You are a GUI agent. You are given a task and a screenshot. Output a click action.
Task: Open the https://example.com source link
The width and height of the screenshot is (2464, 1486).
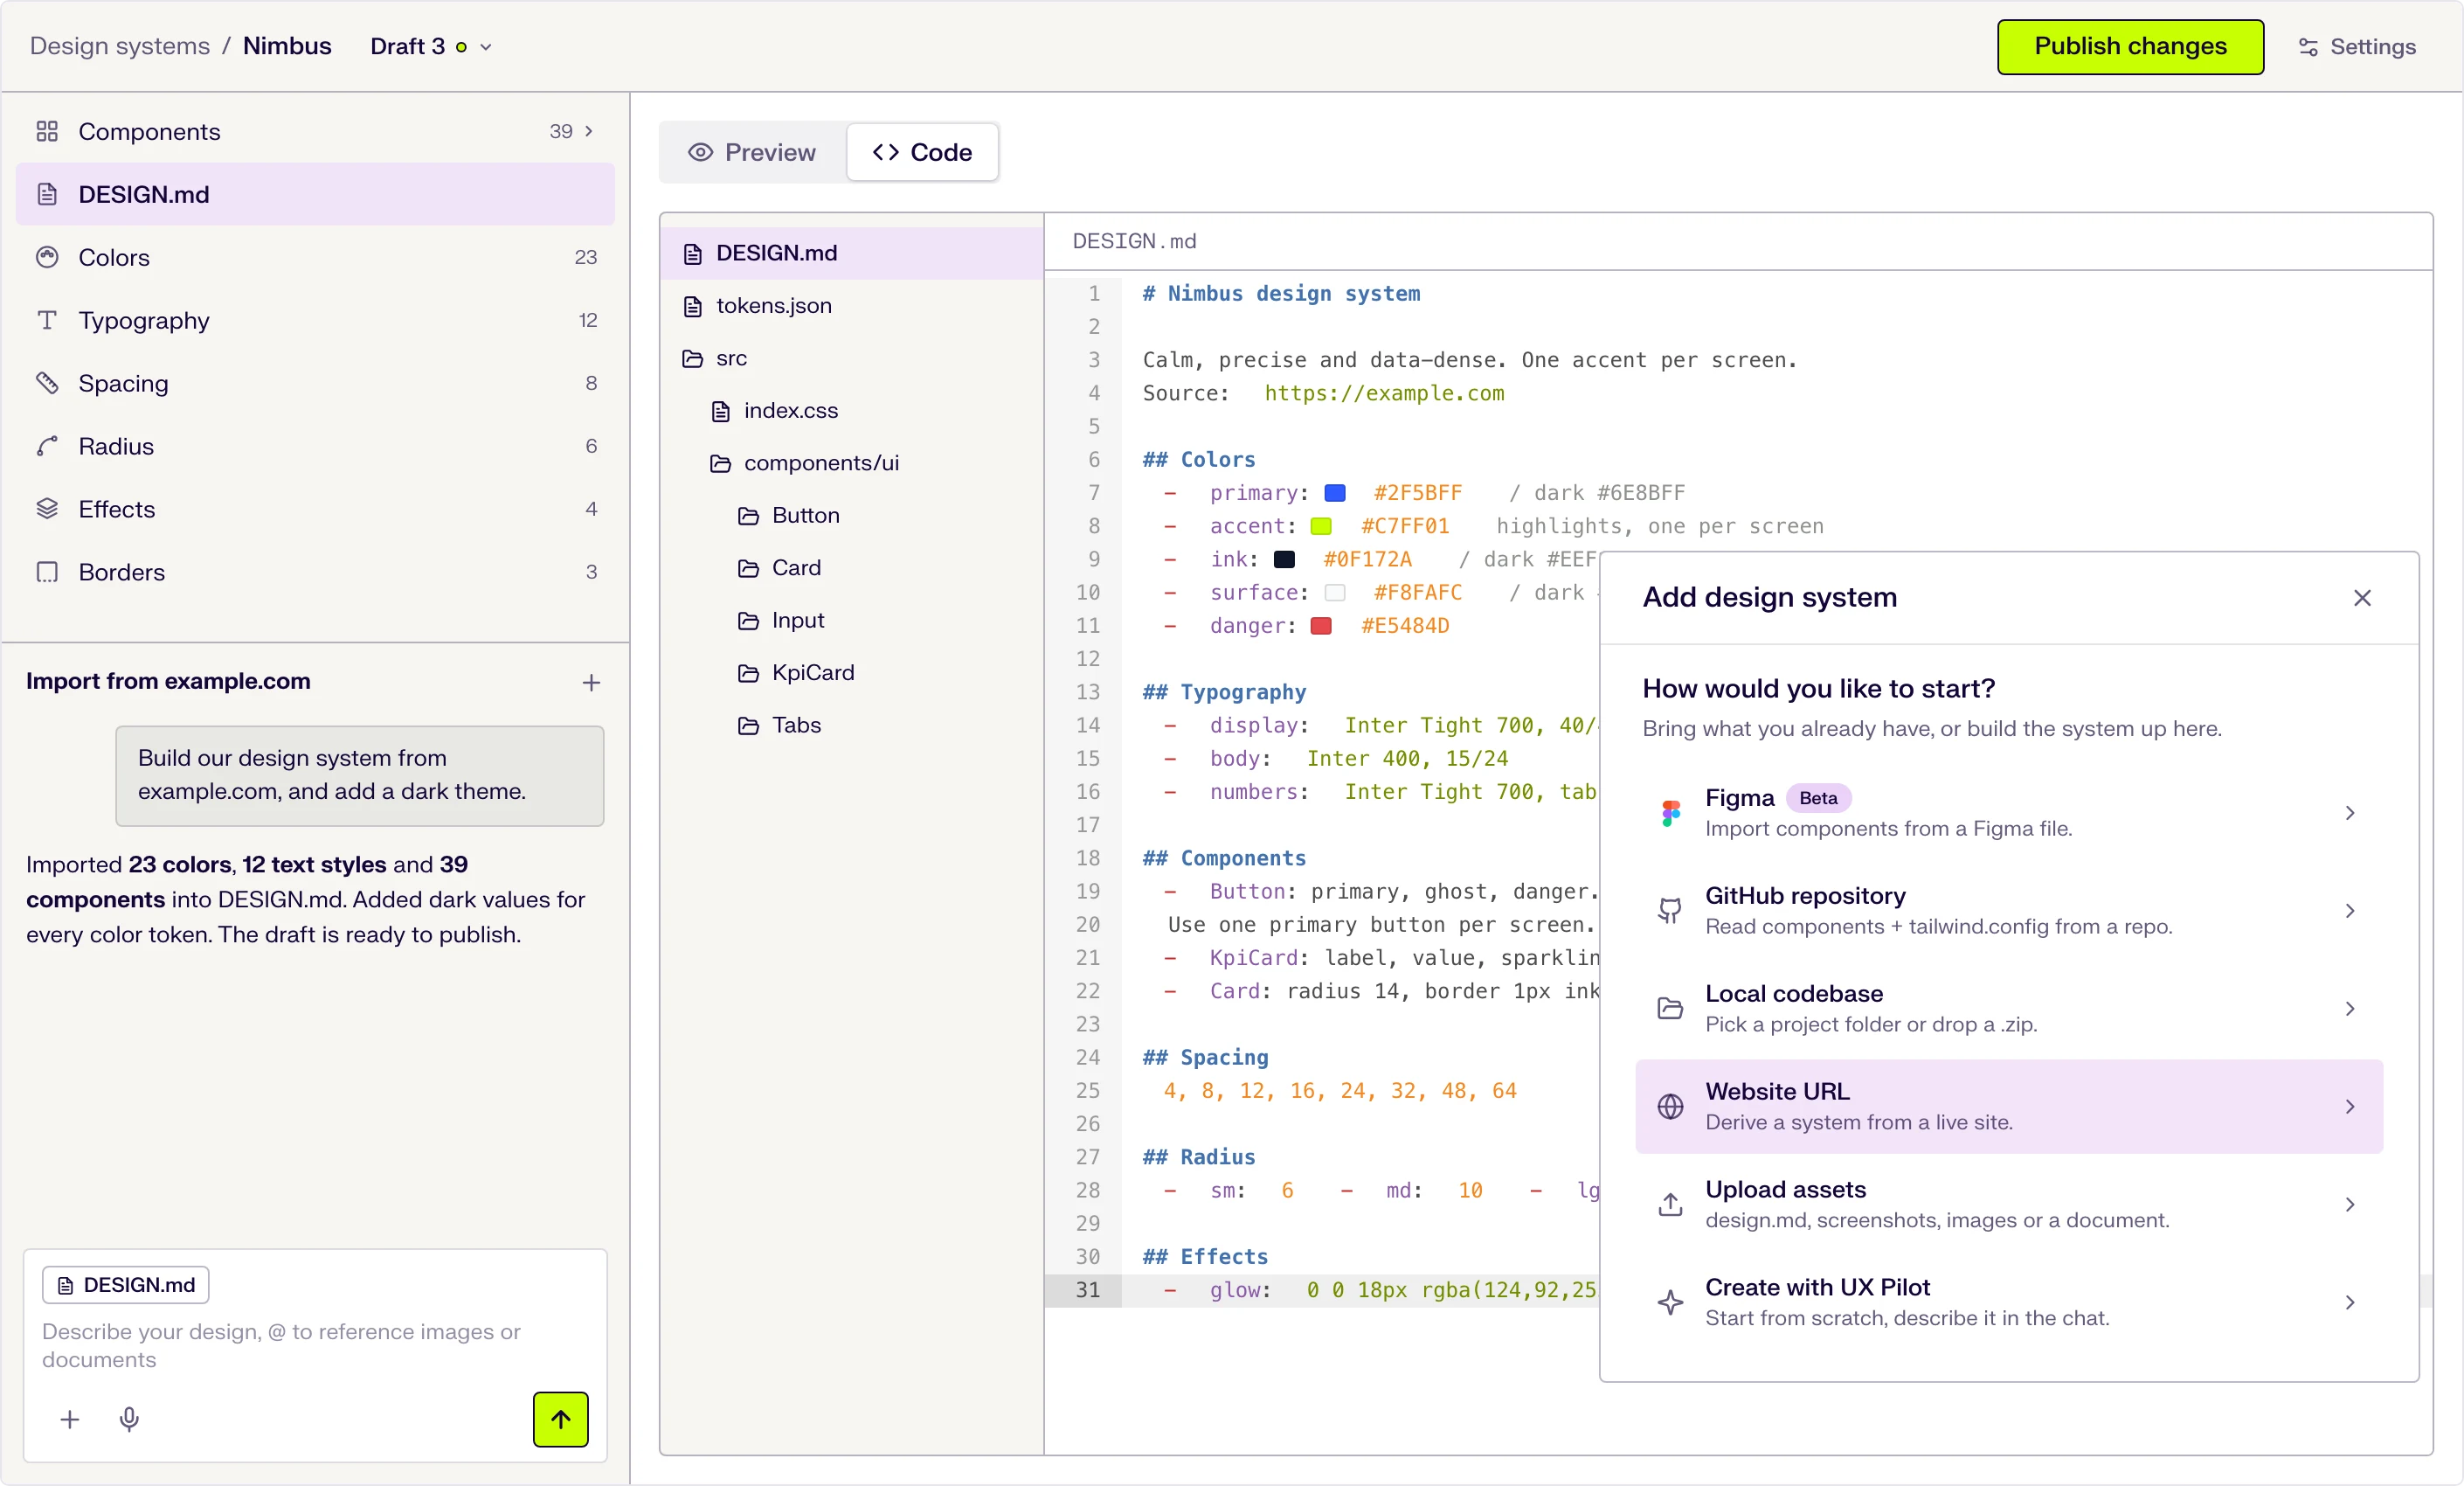(1384, 393)
